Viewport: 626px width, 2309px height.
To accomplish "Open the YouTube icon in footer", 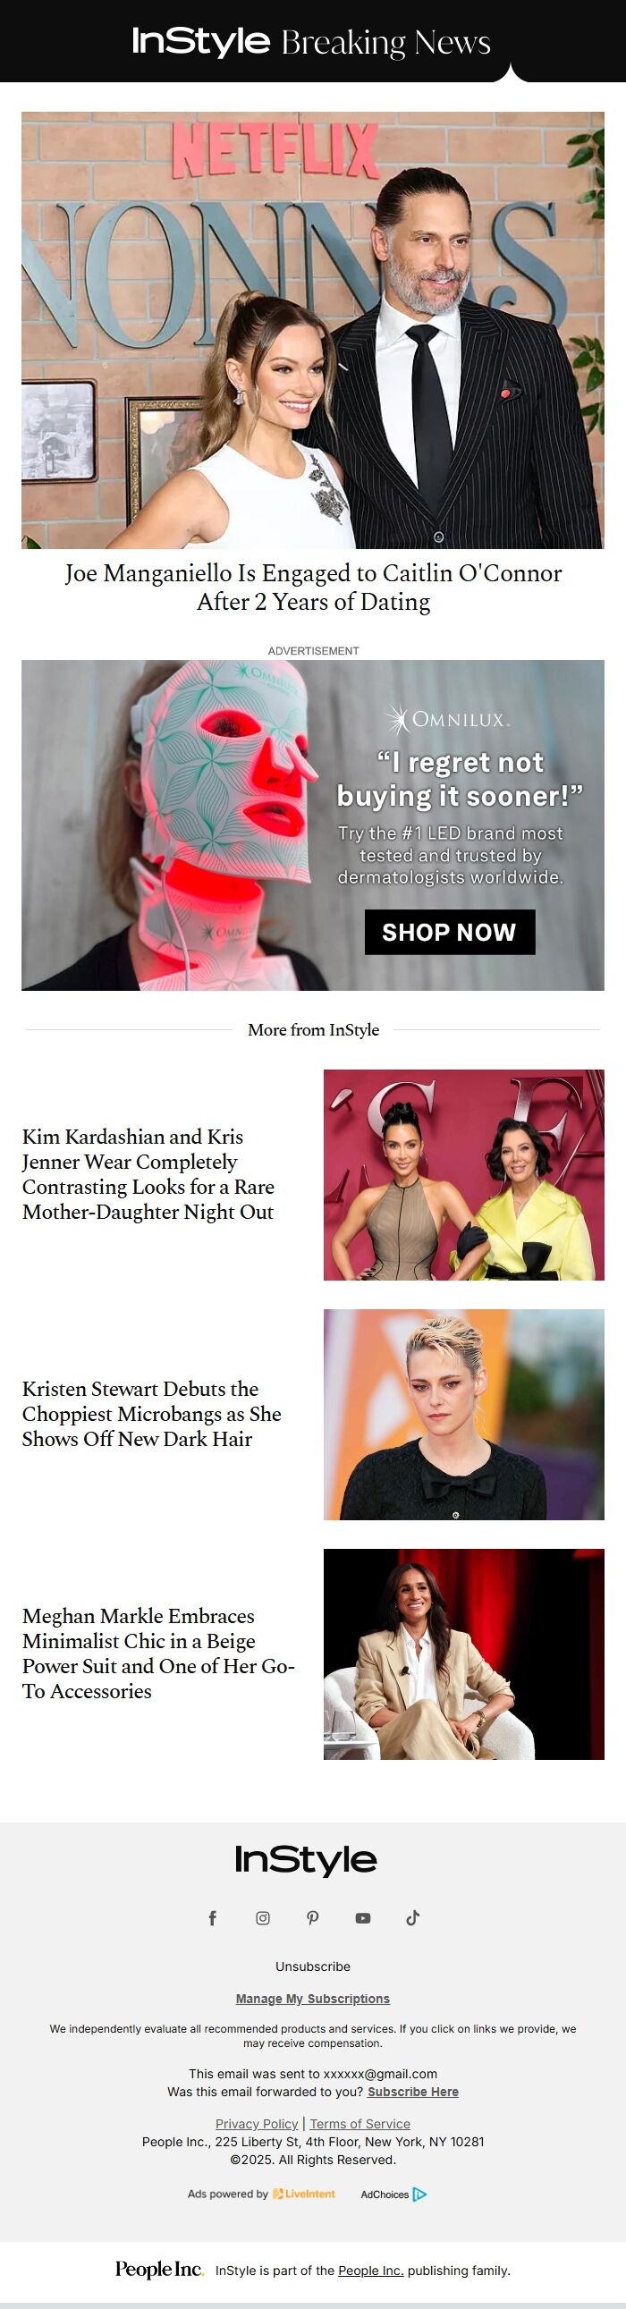I will (x=363, y=1918).
